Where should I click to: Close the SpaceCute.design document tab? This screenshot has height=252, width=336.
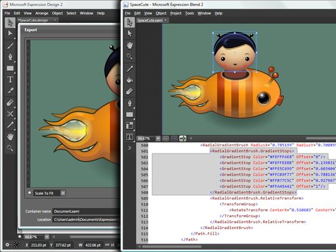[55, 20]
